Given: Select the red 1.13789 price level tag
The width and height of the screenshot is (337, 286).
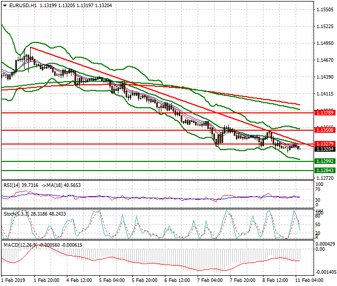Looking at the screenshot, I should (x=325, y=112).
